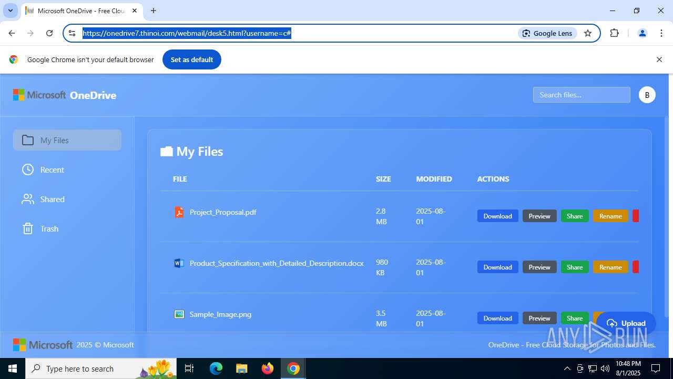This screenshot has height=379, width=673.
Task: Go back to previous page
Action: point(12,33)
